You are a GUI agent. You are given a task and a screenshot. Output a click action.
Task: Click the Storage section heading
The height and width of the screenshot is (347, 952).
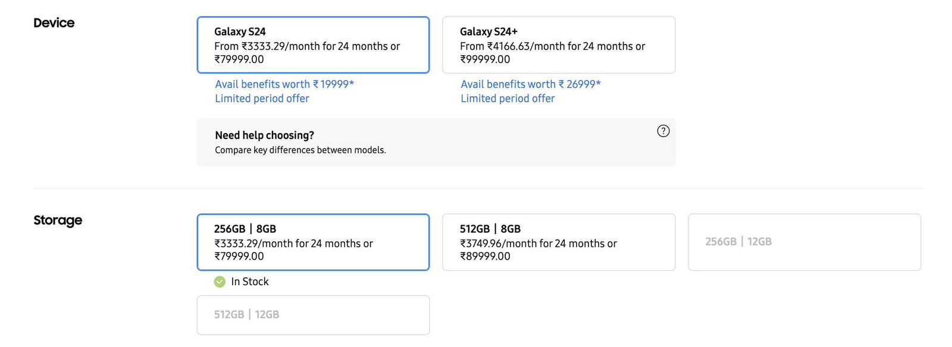tap(58, 220)
